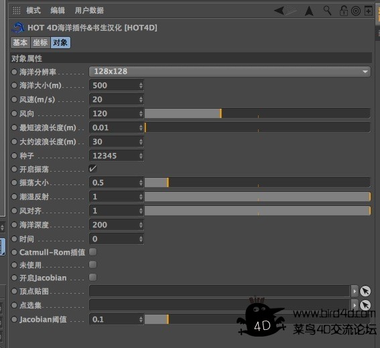Click the 点选集 link field

click(x=220, y=305)
